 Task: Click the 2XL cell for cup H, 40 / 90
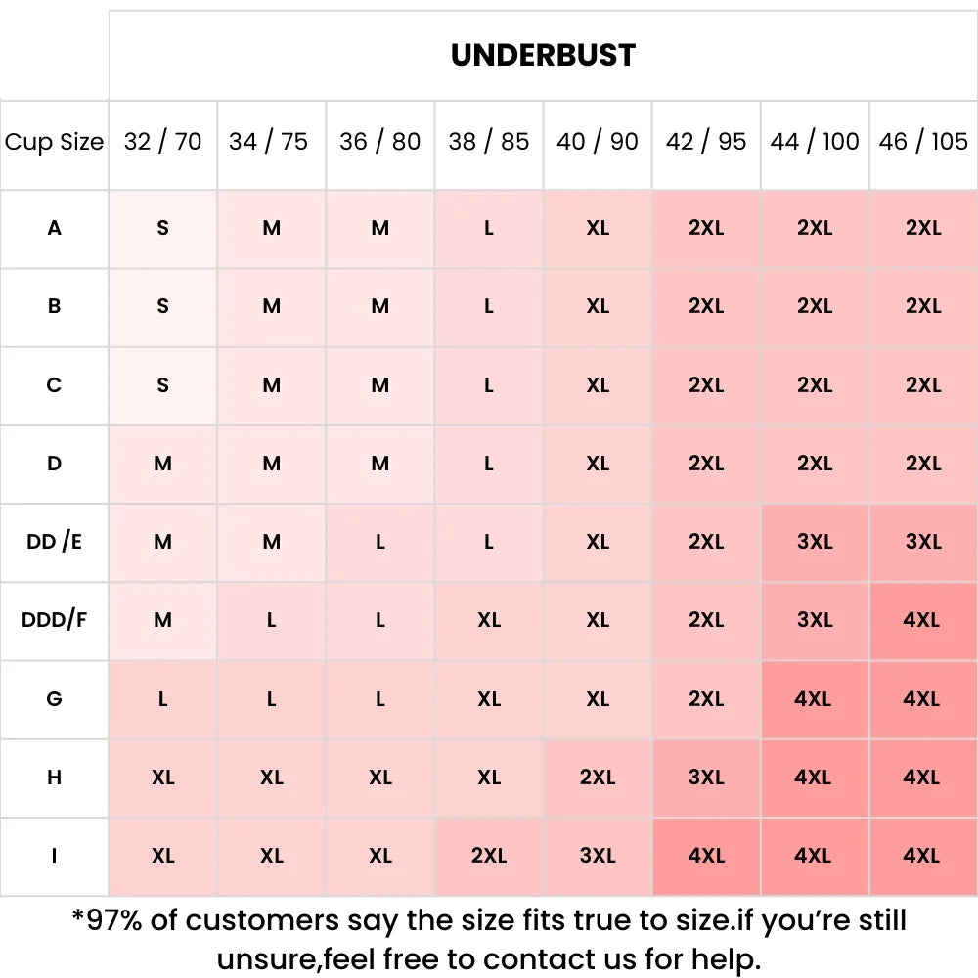click(x=598, y=778)
